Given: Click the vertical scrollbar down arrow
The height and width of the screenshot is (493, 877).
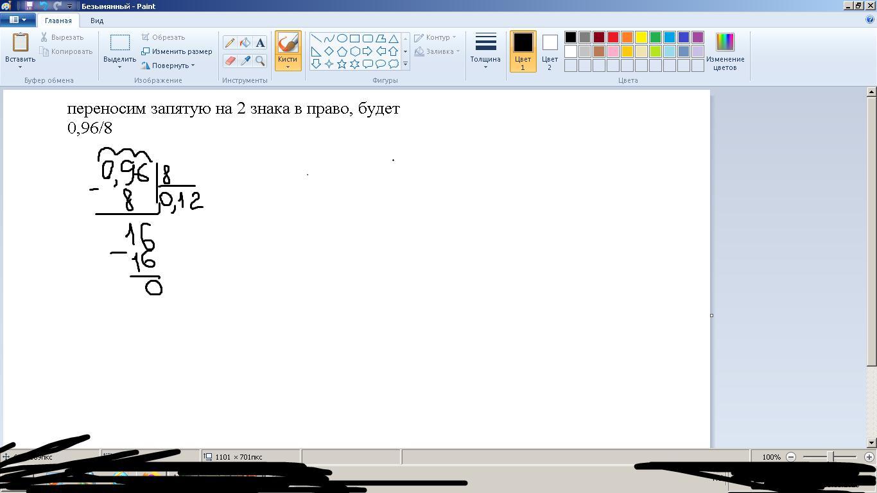Looking at the screenshot, I should coord(871,442).
